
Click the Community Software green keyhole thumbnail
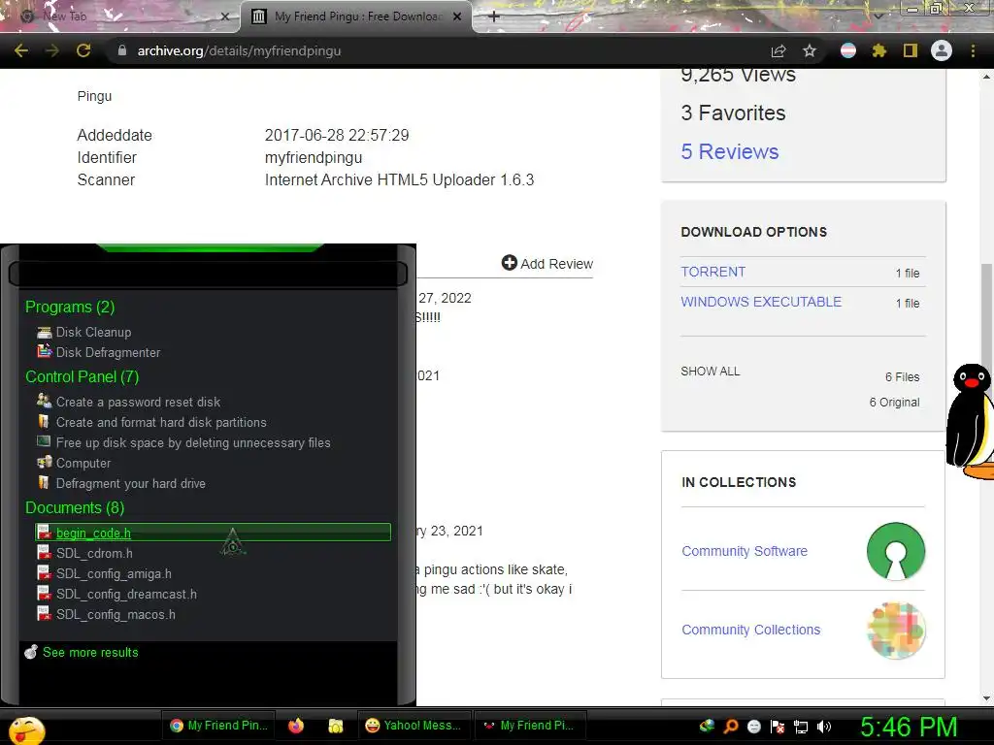click(896, 551)
